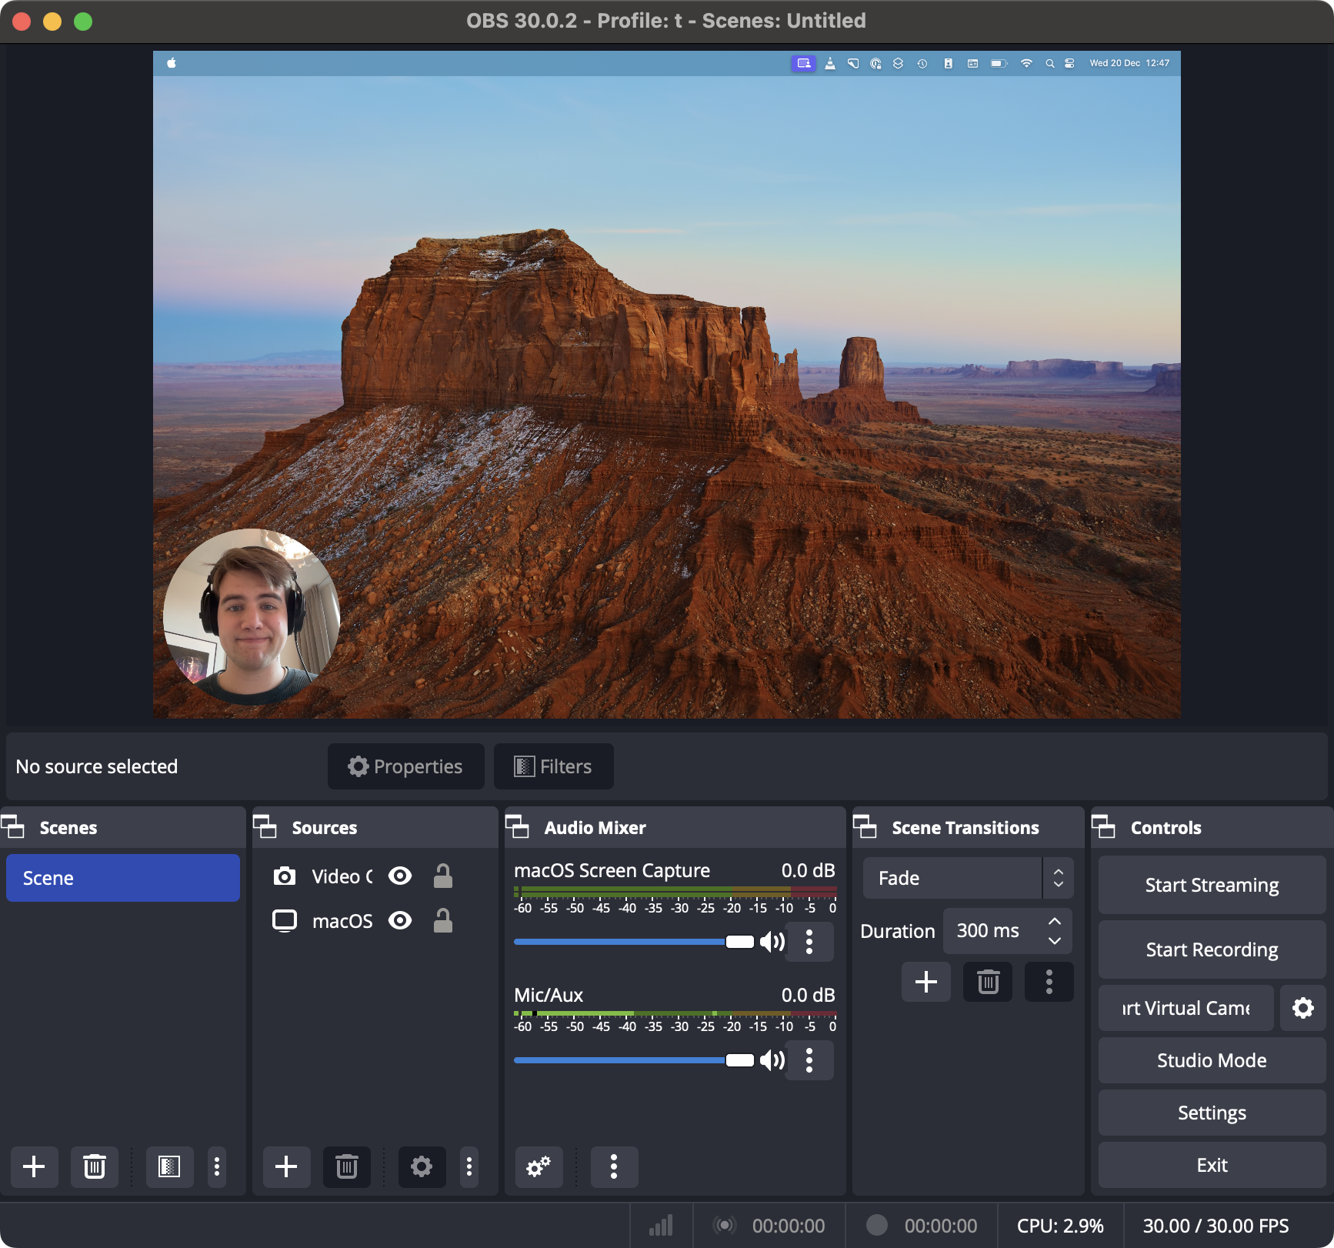Undock the Sources panel using its header icon
Screen dimensions: 1334x1248
[x=265, y=827]
